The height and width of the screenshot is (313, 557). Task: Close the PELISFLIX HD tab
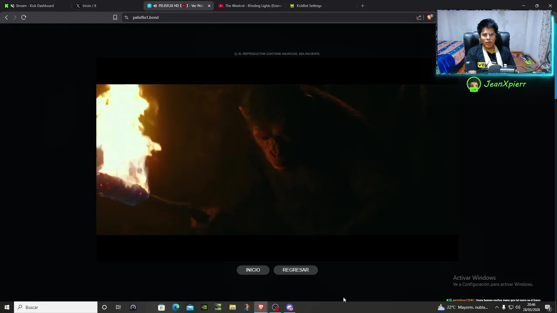click(209, 6)
